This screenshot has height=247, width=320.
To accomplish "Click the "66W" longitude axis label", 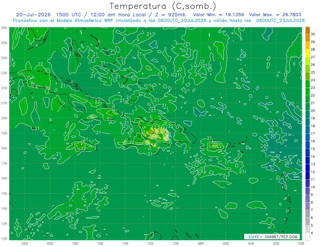I will click(x=226, y=243).
